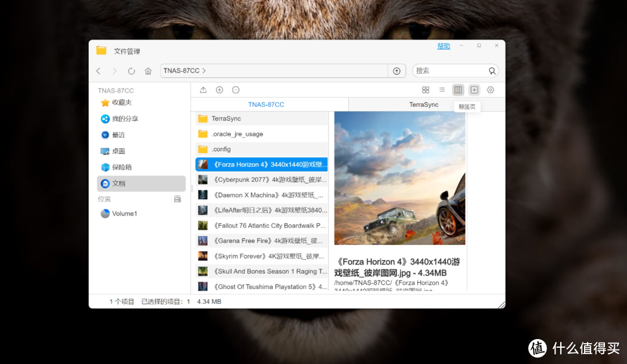Image resolution: width=627 pixels, height=364 pixels.
Task: Click the new tab page icon
Action: pyautogui.click(x=474, y=90)
